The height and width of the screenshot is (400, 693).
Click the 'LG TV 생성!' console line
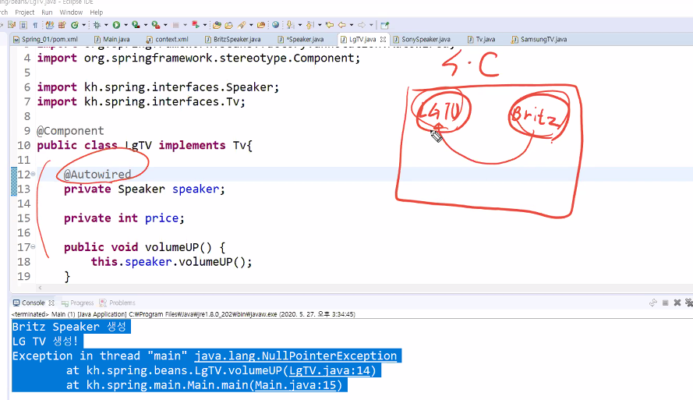point(45,342)
